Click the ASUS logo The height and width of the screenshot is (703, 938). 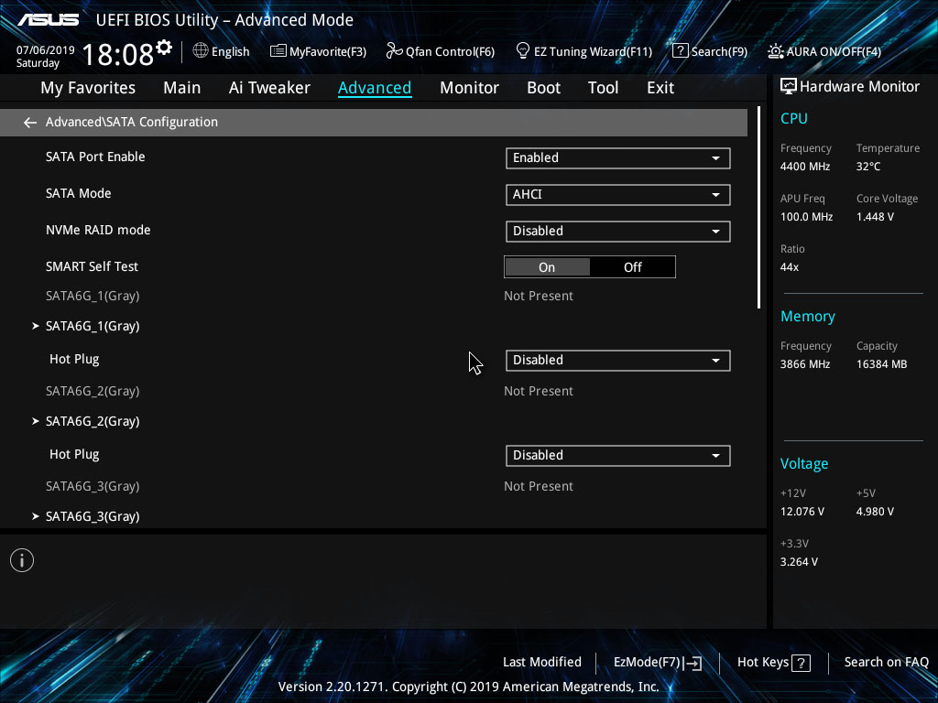pyautogui.click(x=49, y=20)
